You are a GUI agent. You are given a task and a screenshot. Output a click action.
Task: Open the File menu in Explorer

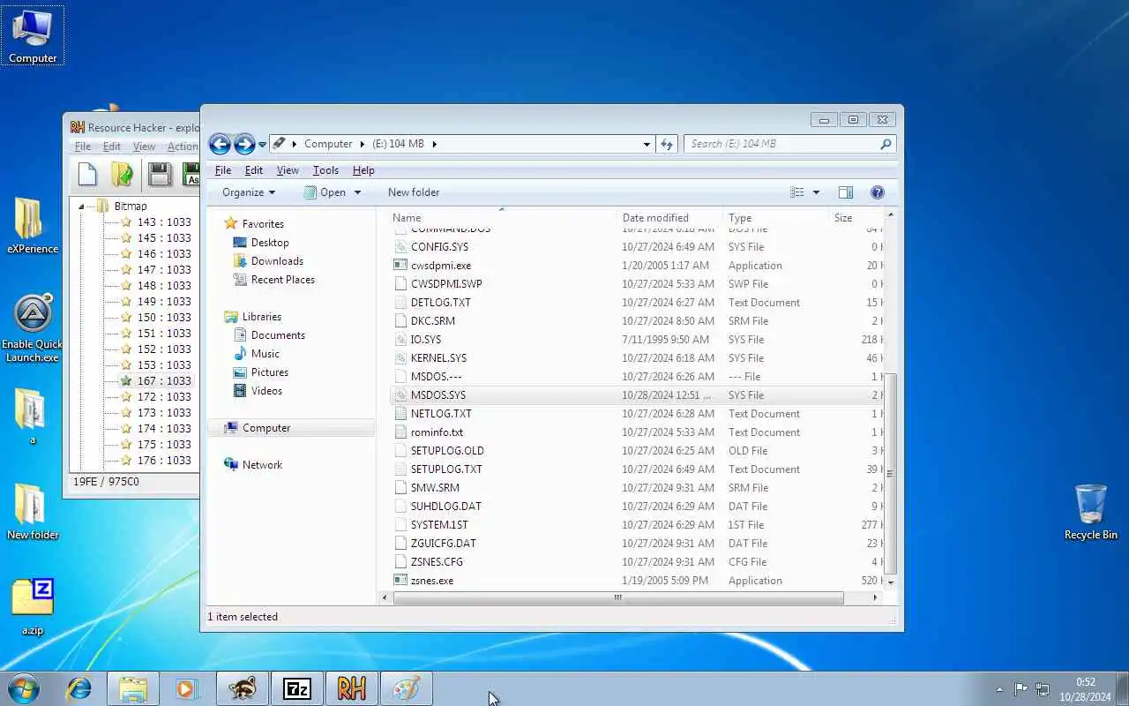223,170
